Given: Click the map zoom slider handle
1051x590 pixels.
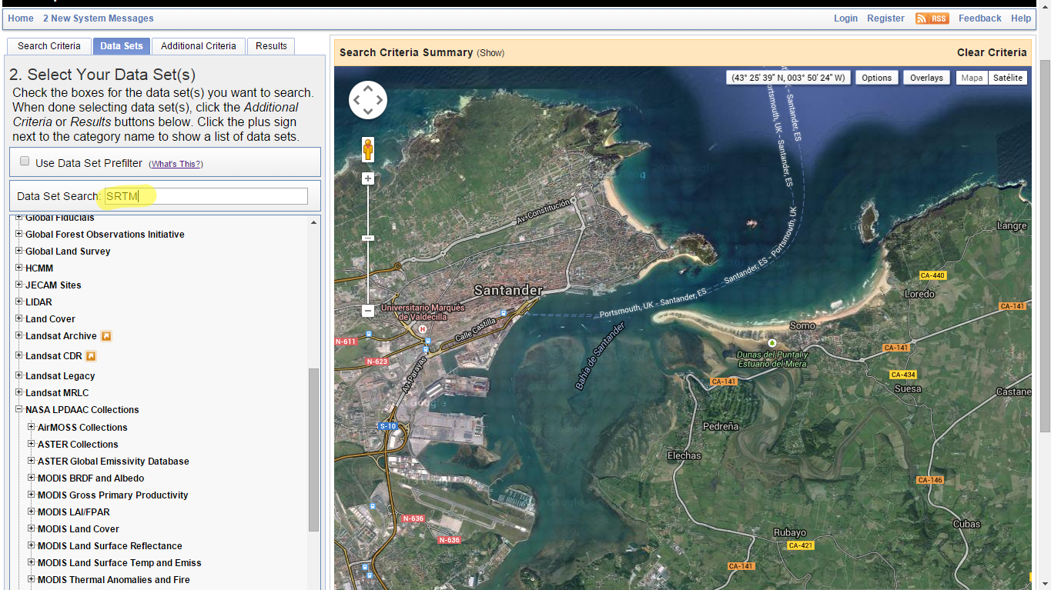Looking at the screenshot, I should click(x=368, y=238).
